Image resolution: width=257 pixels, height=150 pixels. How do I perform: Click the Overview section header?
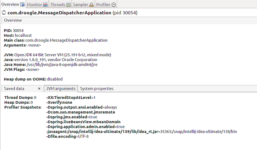[129, 20]
